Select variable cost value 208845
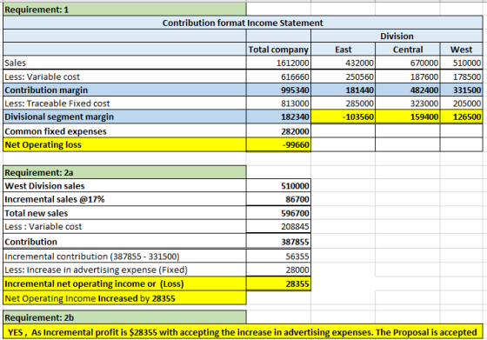487x340 pixels. 278,226
